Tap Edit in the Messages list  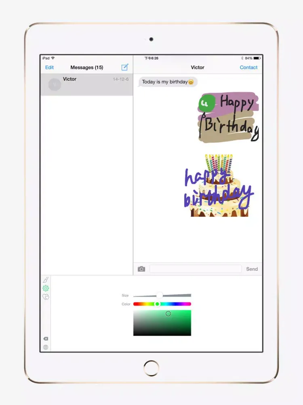pyautogui.click(x=49, y=67)
